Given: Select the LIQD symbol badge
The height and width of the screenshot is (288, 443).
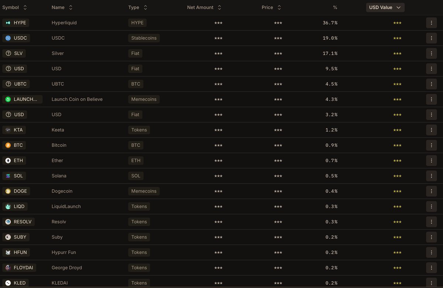Looking at the screenshot, I should [15, 207].
